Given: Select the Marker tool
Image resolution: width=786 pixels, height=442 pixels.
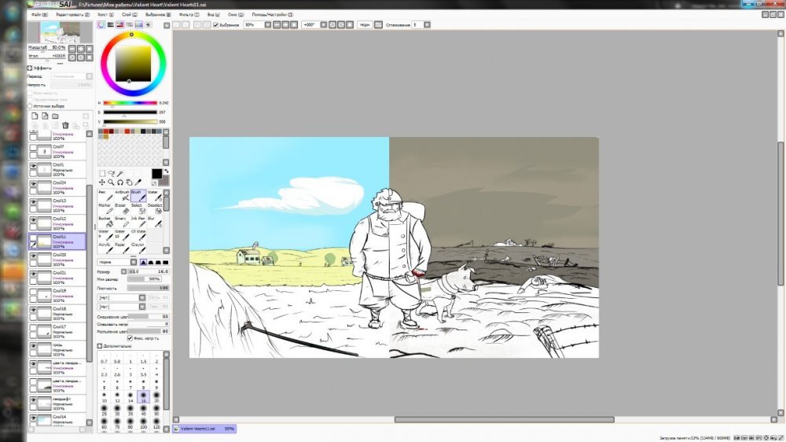Looking at the screenshot, I should 105,210.
